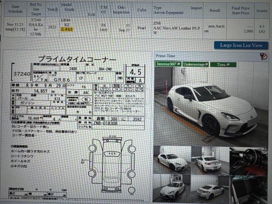Click the 'Color' column header
Viewport: 272px width, 204px height.
(x=142, y=10)
